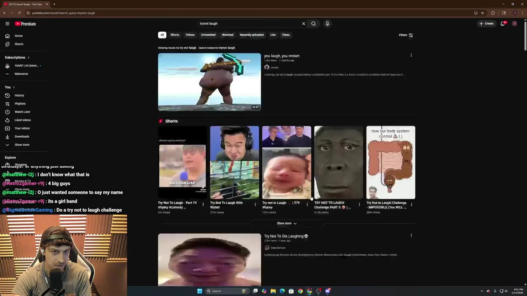
Task: Clear the search box with the X
Action: pos(303,23)
